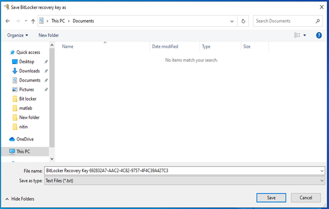Click the search magnifier icon
The image size is (329, 209).
pyautogui.click(x=318, y=21)
